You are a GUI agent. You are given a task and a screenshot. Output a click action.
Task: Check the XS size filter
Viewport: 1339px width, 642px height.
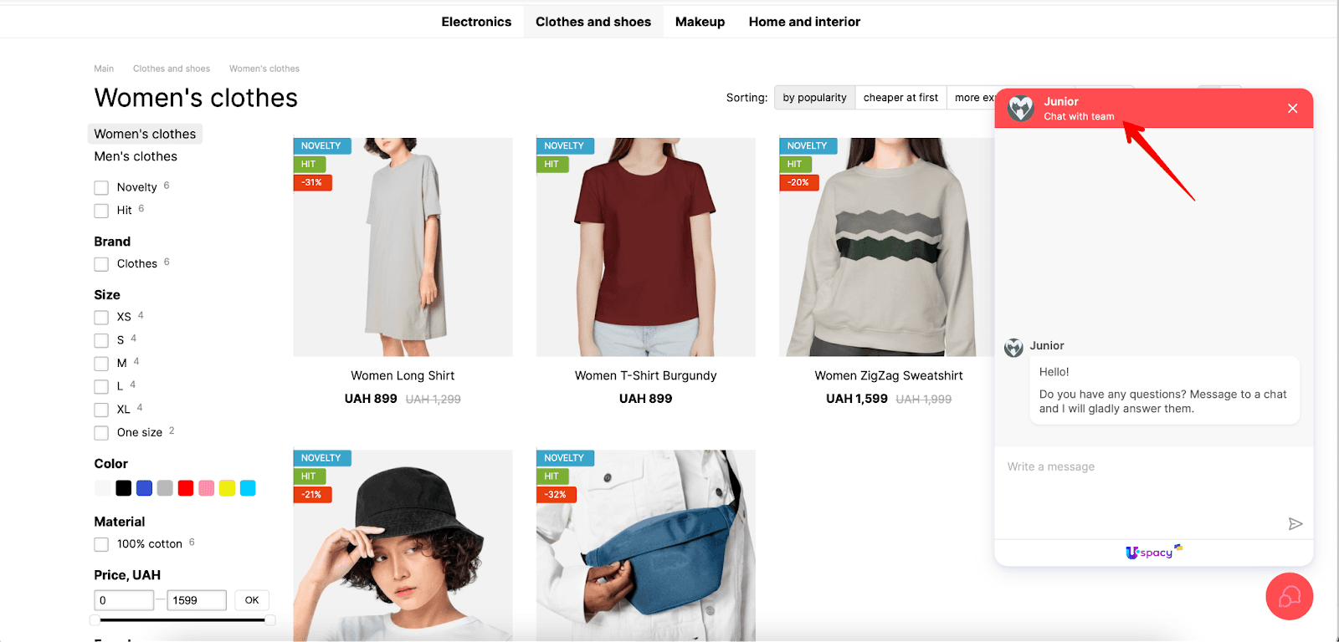(x=101, y=317)
